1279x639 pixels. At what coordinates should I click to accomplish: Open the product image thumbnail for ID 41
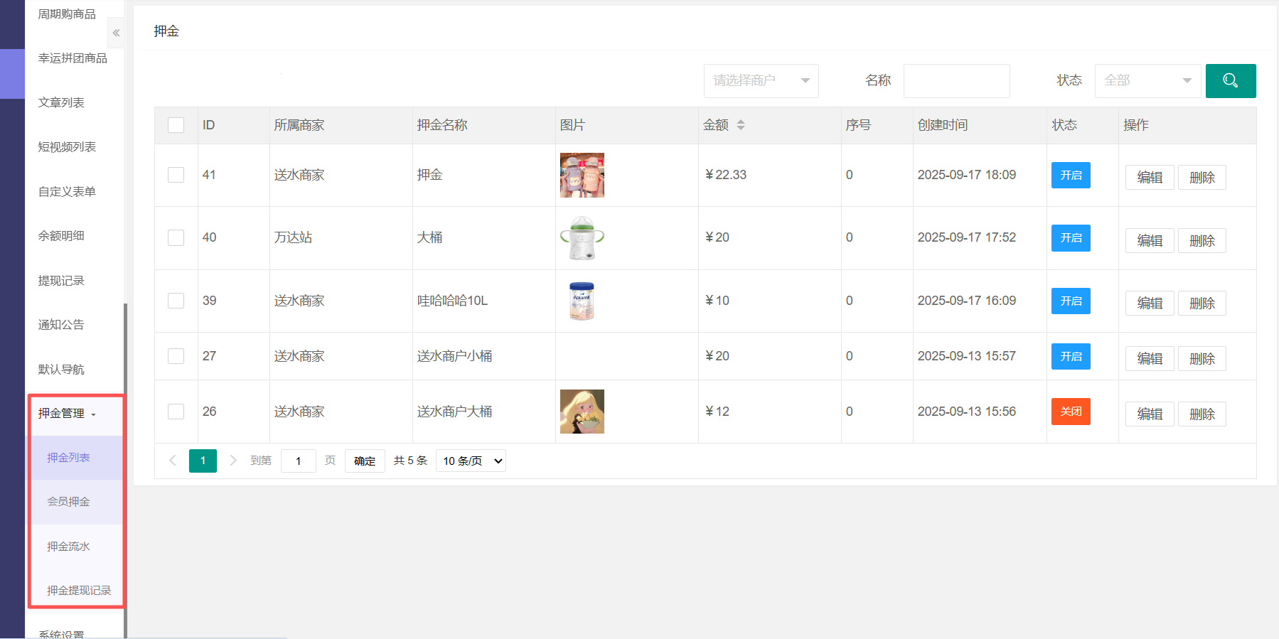coord(582,175)
